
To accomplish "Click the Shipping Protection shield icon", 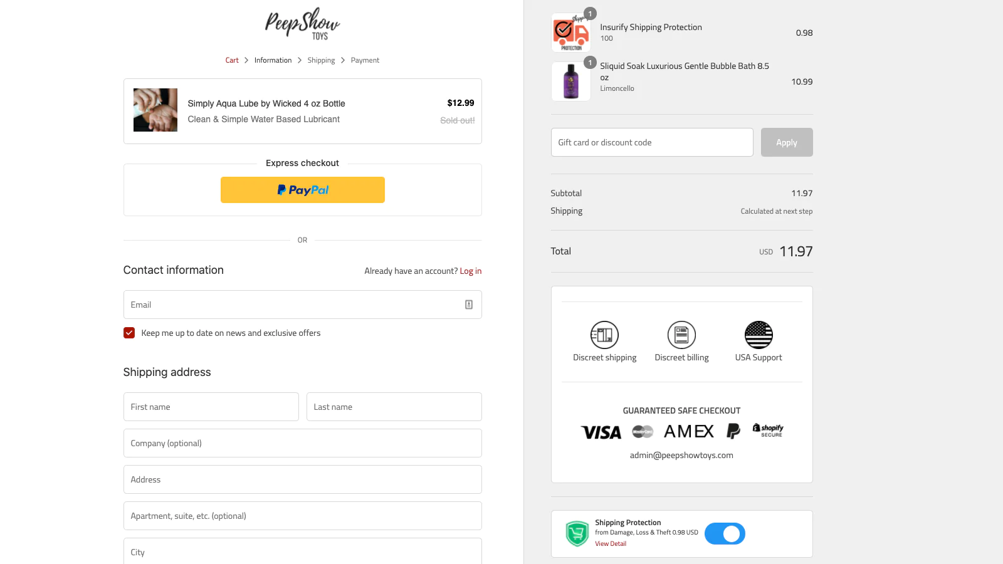I will pyautogui.click(x=577, y=534).
